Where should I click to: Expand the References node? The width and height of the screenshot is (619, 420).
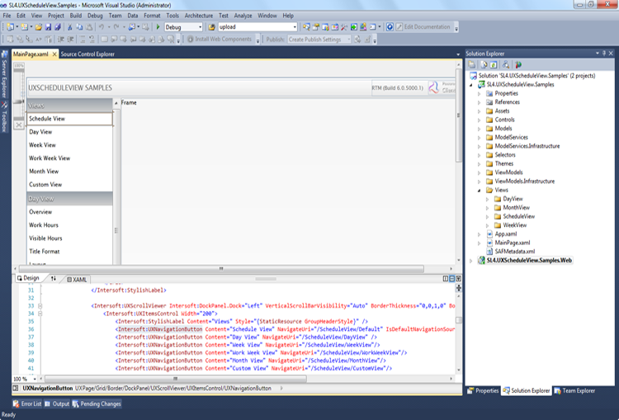[480, 102]
